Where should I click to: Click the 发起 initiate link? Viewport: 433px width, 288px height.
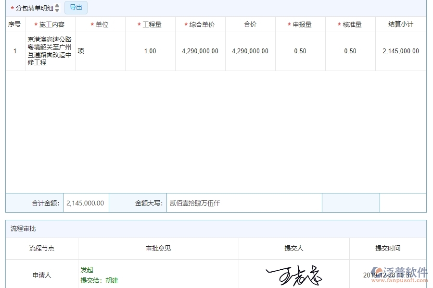pyautogui.click(x=87, y=270)
